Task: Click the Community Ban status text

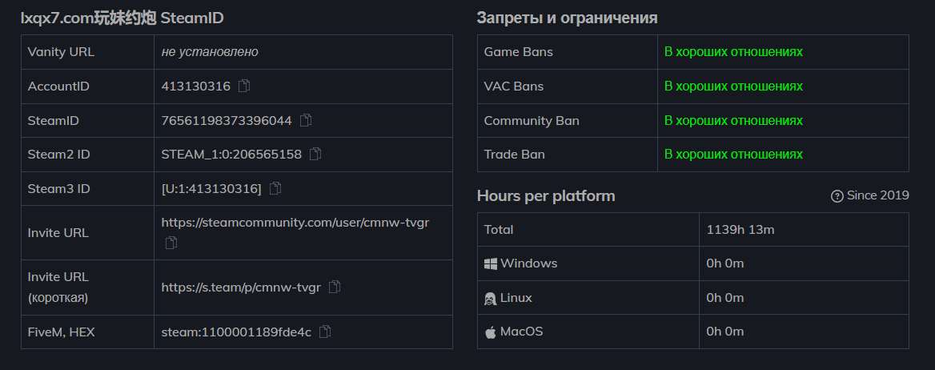Action: click(x=733, y=120)
